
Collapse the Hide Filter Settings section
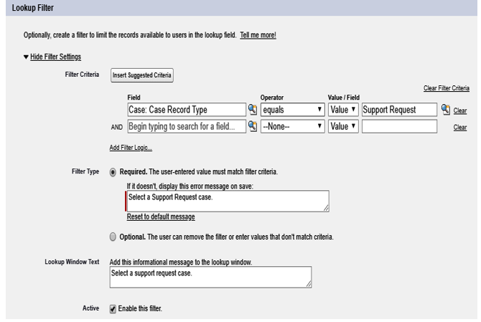[55, 57]
